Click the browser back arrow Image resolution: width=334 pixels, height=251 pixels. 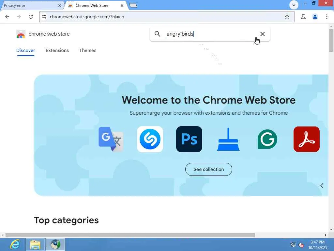[7, 17]
